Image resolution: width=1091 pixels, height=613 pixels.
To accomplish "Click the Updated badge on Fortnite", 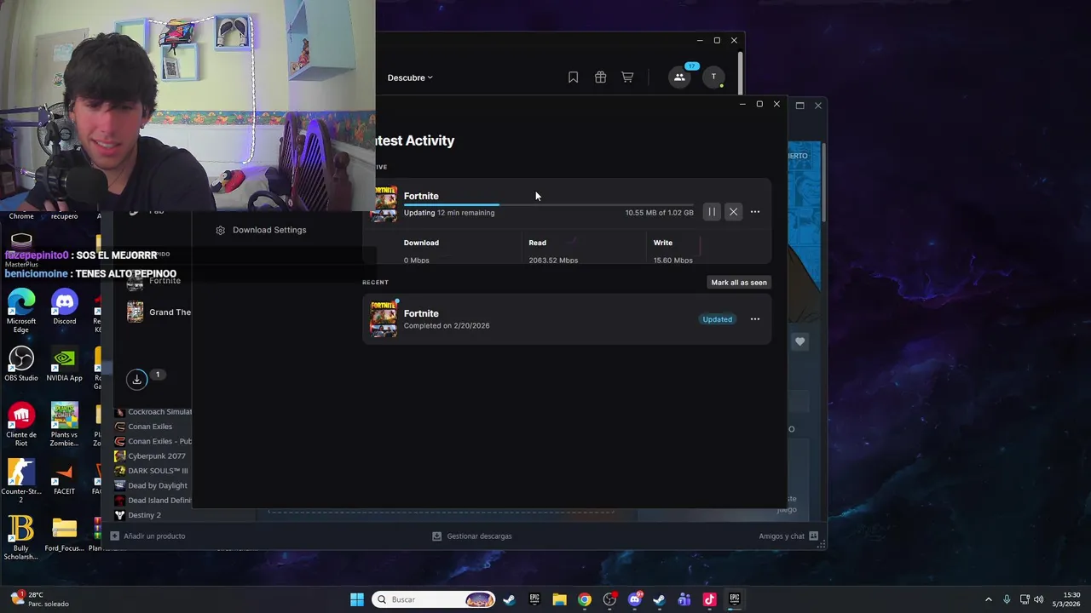I will [717, 319].
